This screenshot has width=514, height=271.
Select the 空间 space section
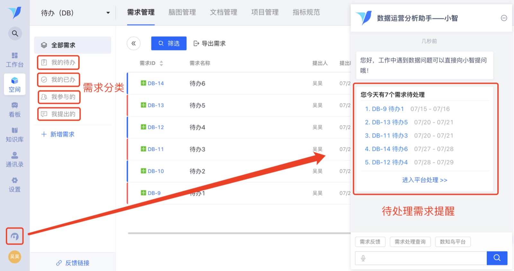tap(15, 85)
